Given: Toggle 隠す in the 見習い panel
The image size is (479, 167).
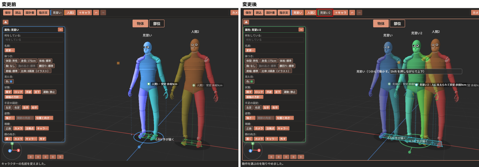Looking at the screenshot, I should coord(8,92).
